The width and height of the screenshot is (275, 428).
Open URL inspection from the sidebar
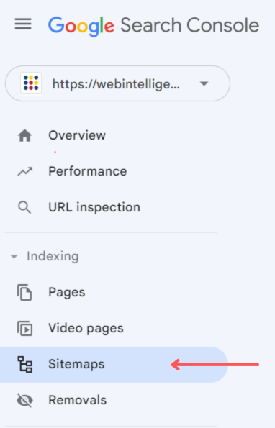(x=94, y=207)
